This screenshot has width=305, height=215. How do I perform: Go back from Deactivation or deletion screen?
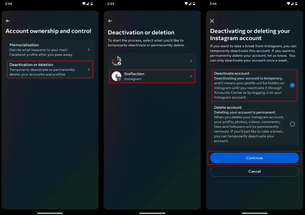click(110, 21)
